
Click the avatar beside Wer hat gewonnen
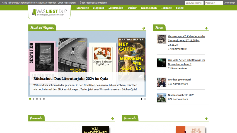click(x=161, y=82)
